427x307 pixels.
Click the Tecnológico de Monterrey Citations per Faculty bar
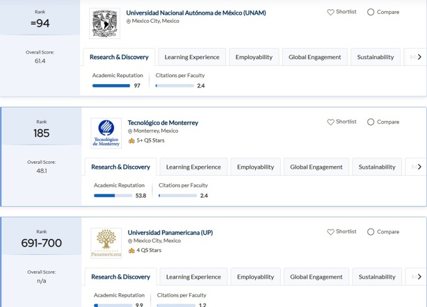[178, 195]
